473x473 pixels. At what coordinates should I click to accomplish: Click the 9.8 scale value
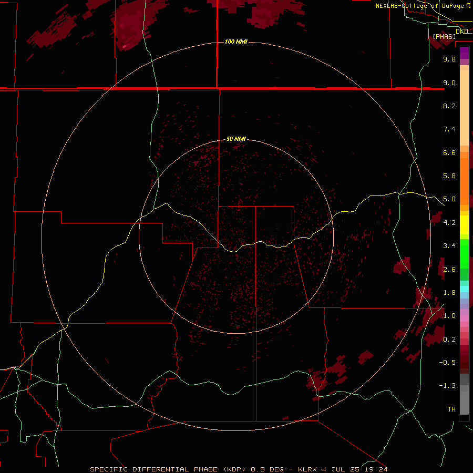tap(449, 59)
